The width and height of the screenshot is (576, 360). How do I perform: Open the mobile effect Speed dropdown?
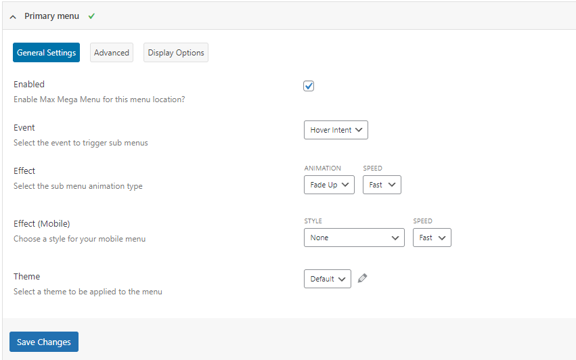tap(432, 238)
